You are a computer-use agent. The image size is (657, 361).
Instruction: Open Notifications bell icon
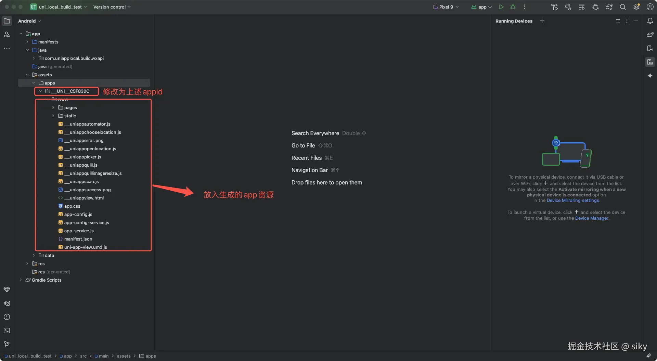(650, 21)
